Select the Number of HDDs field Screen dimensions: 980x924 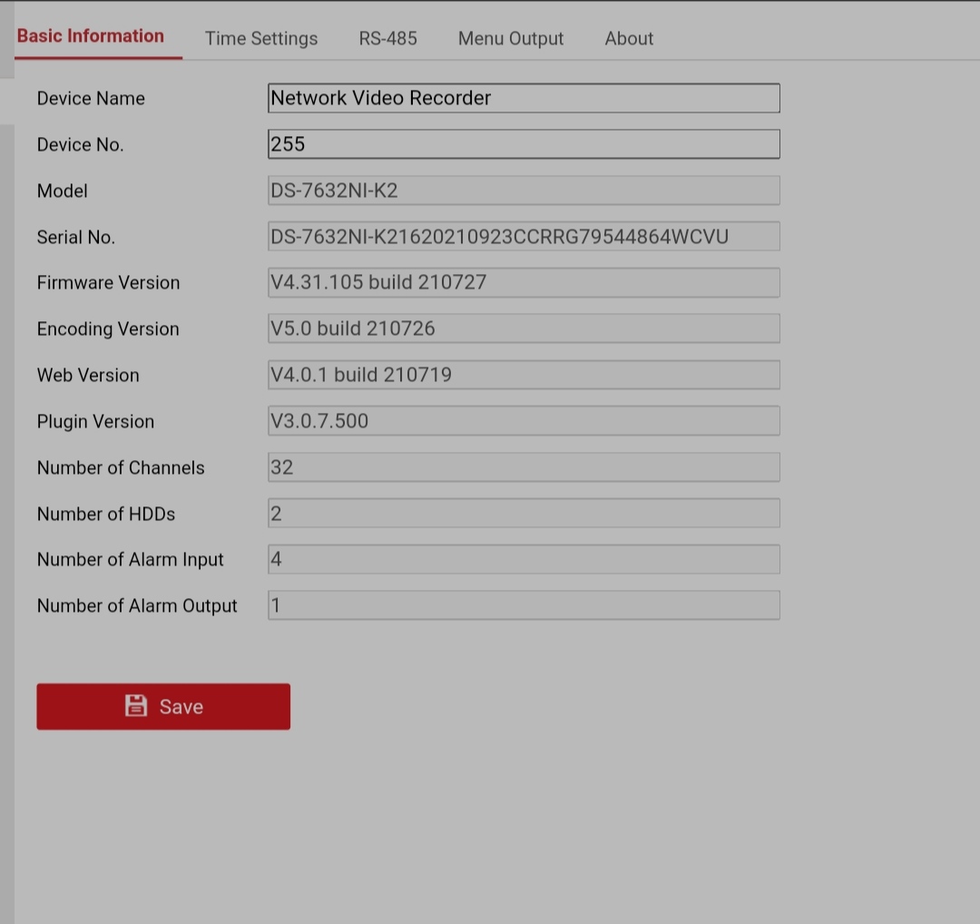click(x=524, y=514)
